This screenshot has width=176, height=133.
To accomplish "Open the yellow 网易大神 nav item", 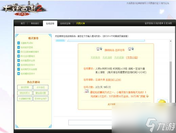I will click(x=81, y=23).
